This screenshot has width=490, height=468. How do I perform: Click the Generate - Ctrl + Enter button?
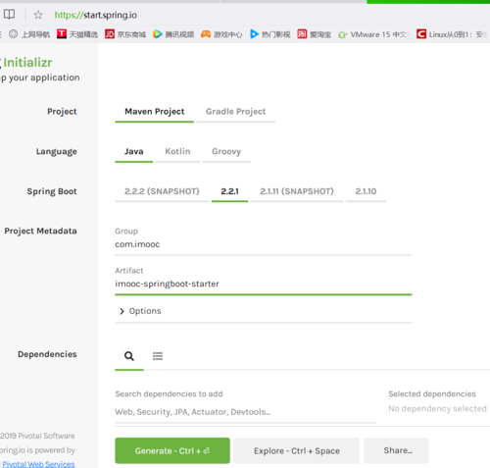click(172, 450)
